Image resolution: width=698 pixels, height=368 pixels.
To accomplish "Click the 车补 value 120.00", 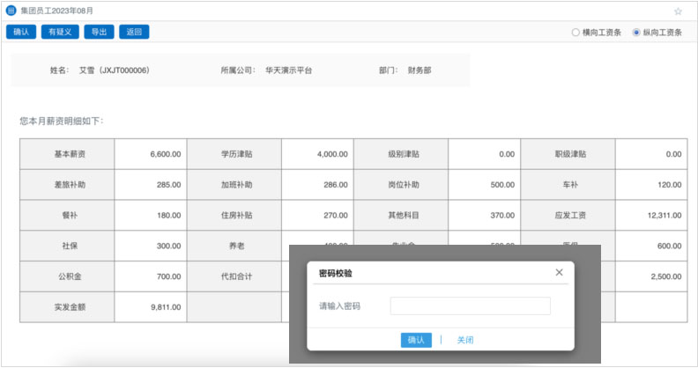I will click(x=647, y=185).
